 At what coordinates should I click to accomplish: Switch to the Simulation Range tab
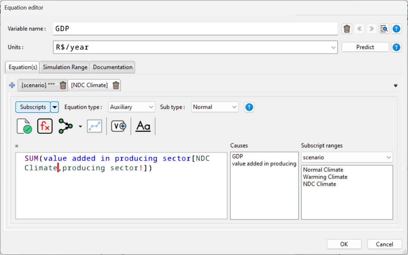coord(65,67)
